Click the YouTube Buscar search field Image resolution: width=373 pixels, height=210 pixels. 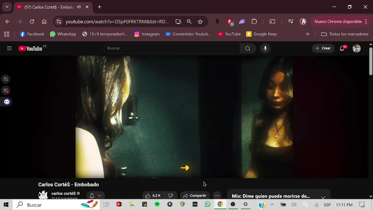(x=172, y=48)
